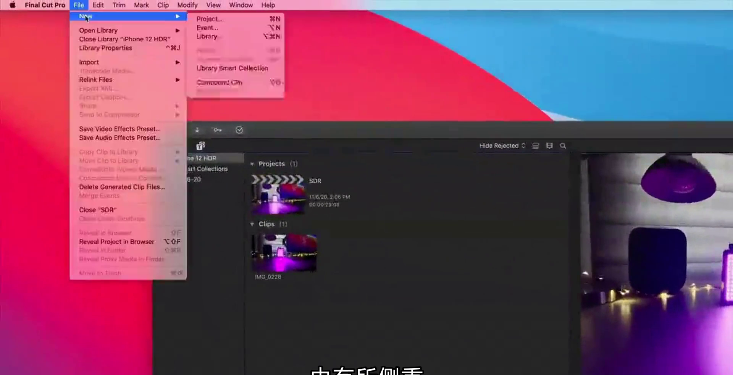Select the SDR project thumbnail
733x375 pixels.
coord(278,194)
